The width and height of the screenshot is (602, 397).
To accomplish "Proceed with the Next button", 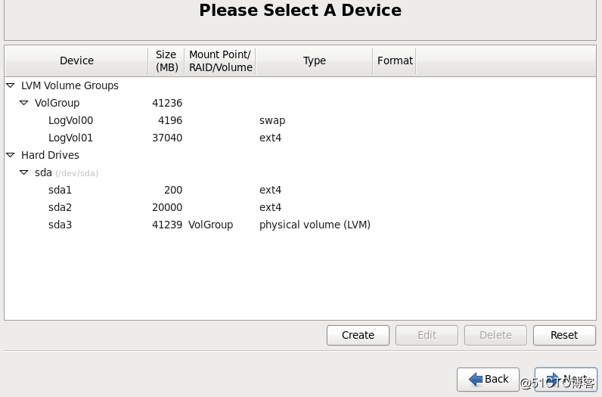I will pos(566,380).
